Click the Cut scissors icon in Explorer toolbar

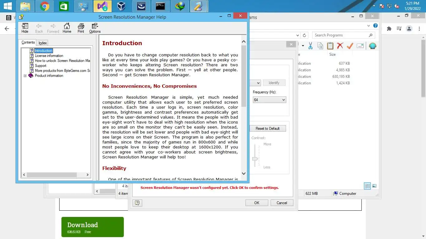[310, 46]
